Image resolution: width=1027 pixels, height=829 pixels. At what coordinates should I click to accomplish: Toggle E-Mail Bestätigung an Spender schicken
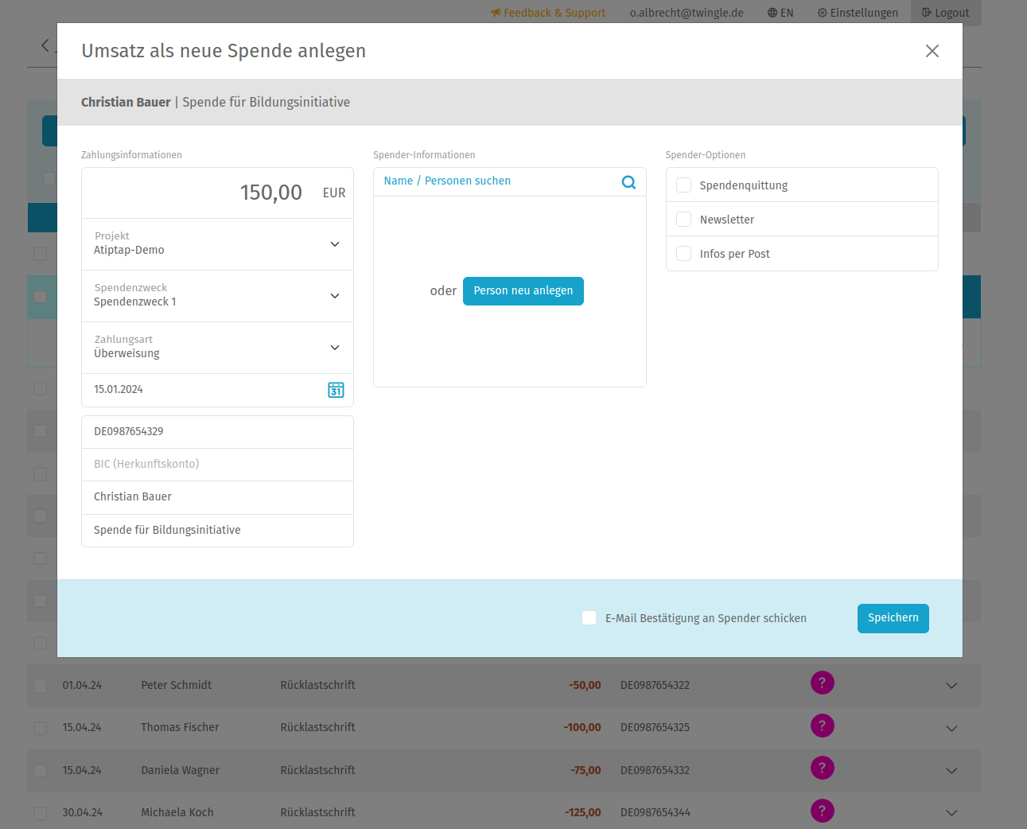click(589, 618)
